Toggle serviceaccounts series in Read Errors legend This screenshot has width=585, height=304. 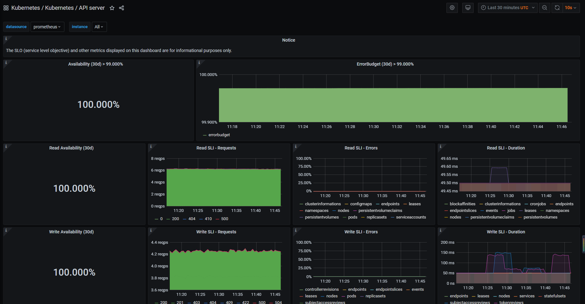click(411, 217)
